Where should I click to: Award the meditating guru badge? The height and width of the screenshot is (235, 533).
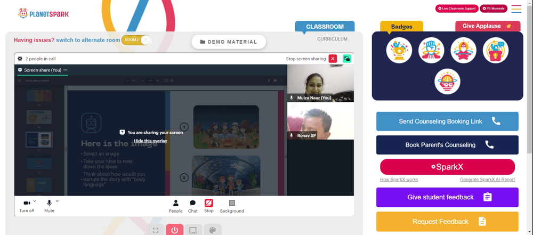click(463, 50)
